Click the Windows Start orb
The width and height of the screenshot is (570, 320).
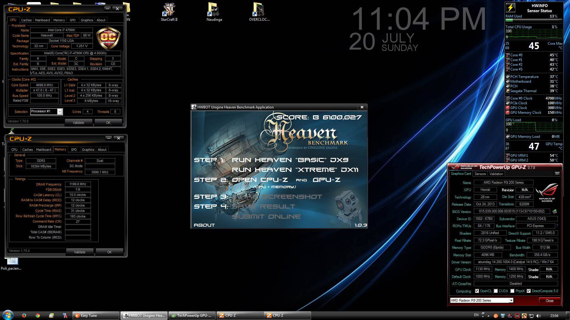8,315
